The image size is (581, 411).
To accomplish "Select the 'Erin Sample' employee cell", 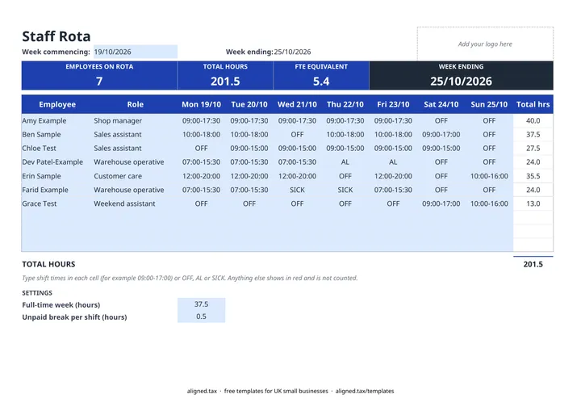I will tap(57, 176).
